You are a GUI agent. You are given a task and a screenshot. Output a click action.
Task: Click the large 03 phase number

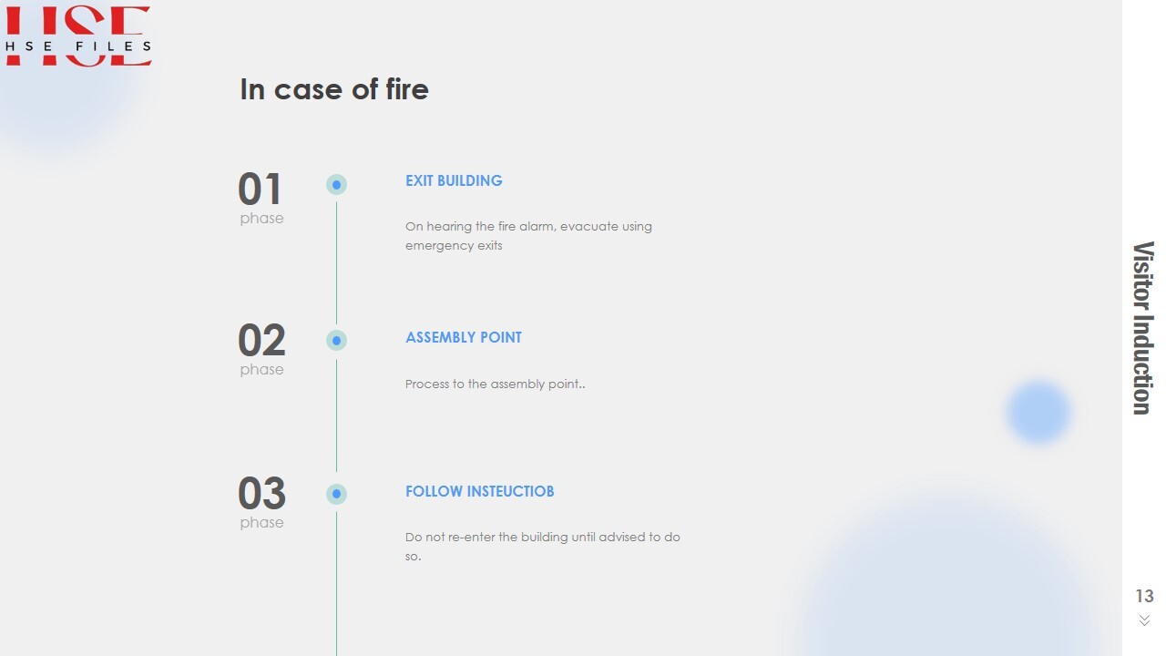click(261, 494)
